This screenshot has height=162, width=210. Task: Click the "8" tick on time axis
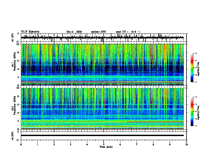153,145
